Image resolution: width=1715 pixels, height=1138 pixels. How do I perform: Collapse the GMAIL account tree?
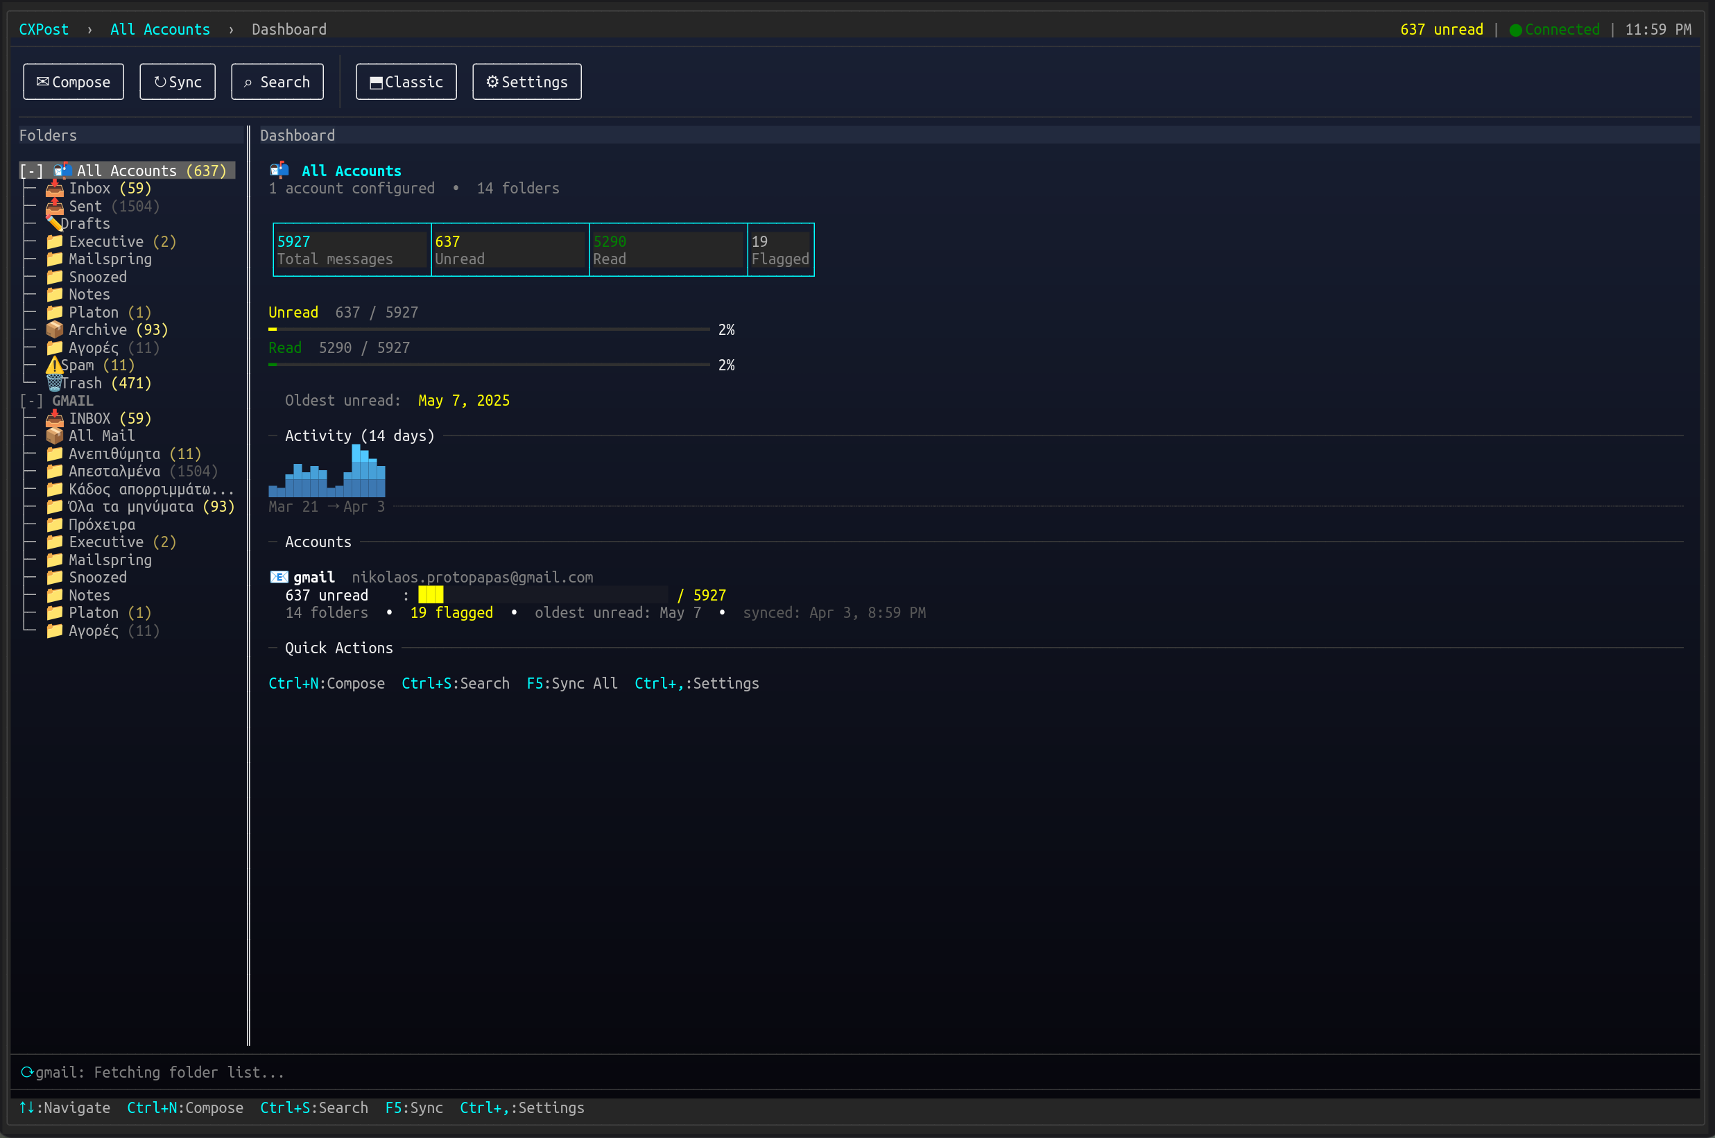pyautogui.click(x=32, y=400)
